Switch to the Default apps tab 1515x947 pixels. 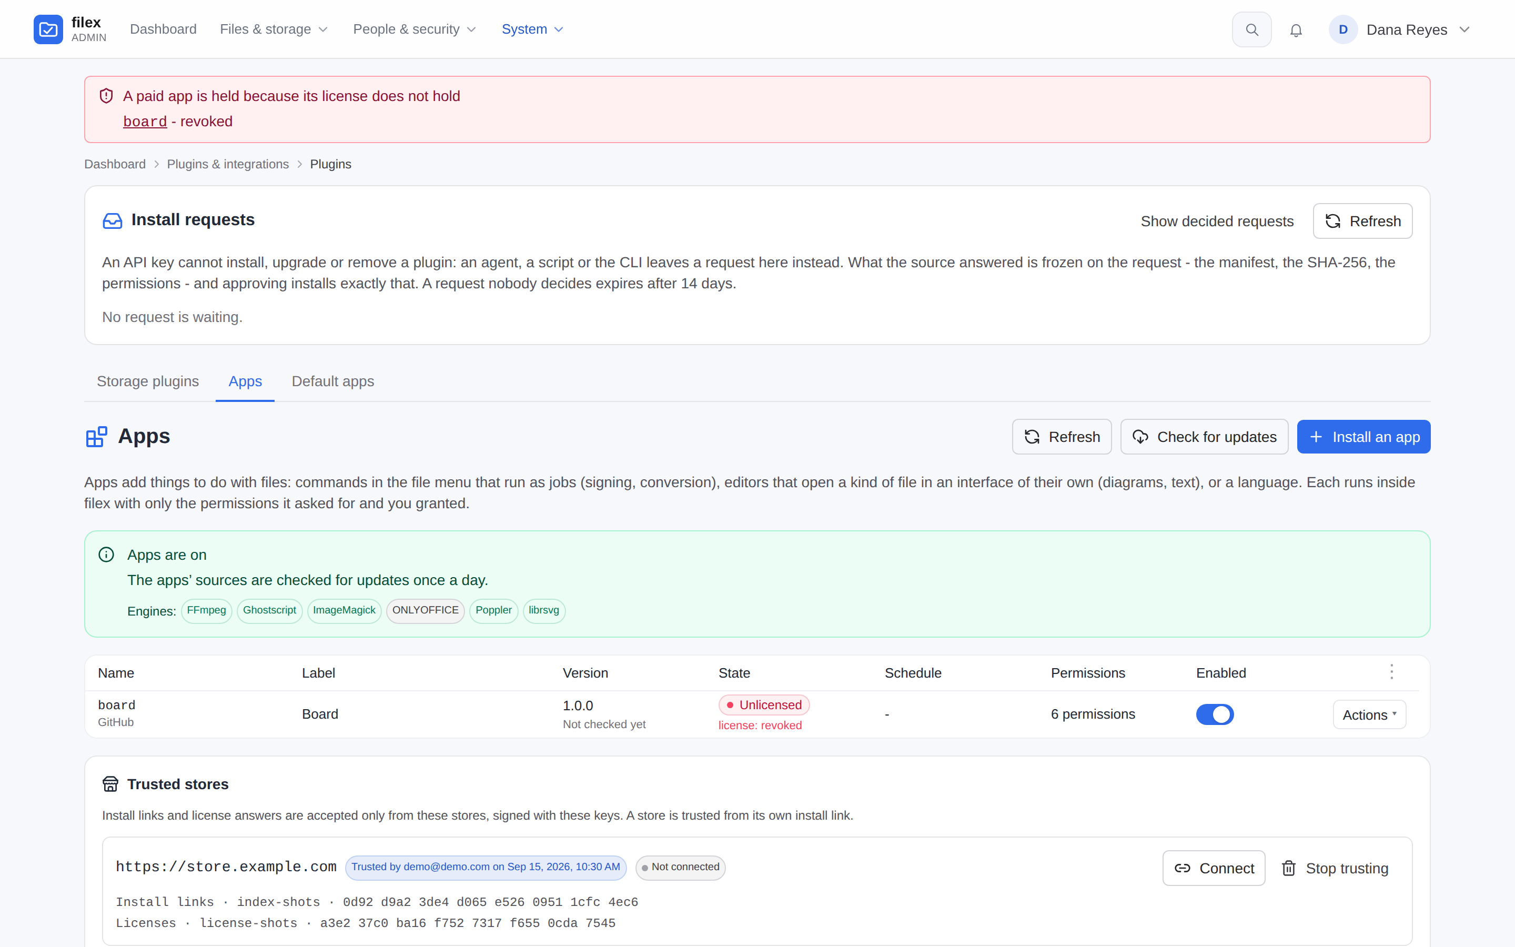333,381
